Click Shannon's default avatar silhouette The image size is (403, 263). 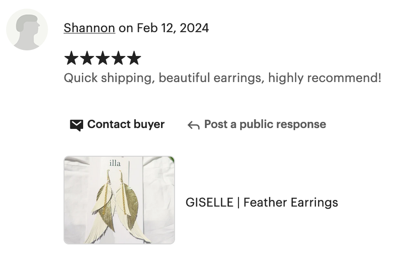click(27, 30)
